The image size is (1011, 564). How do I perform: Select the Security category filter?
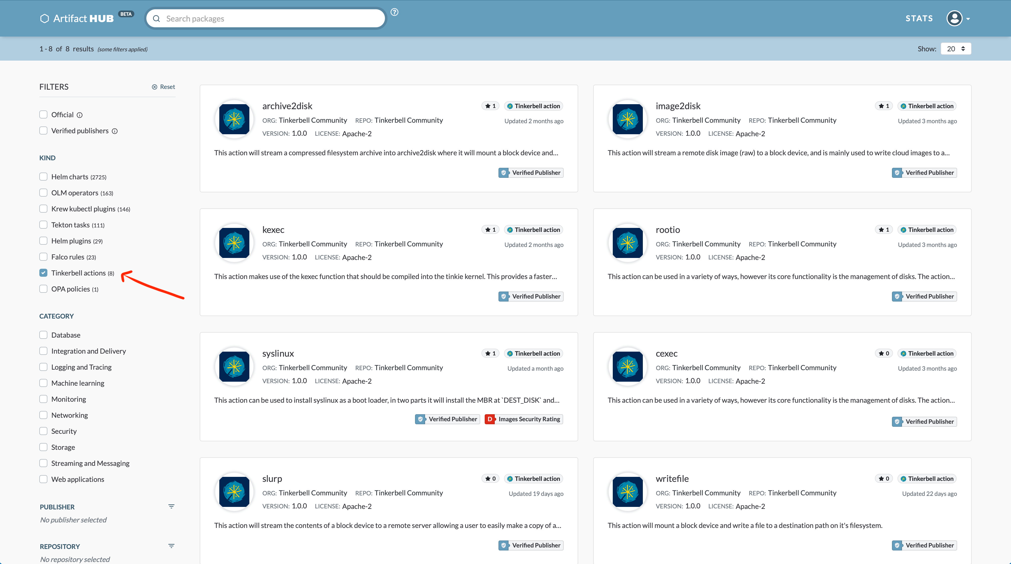(x=43, y=431)
